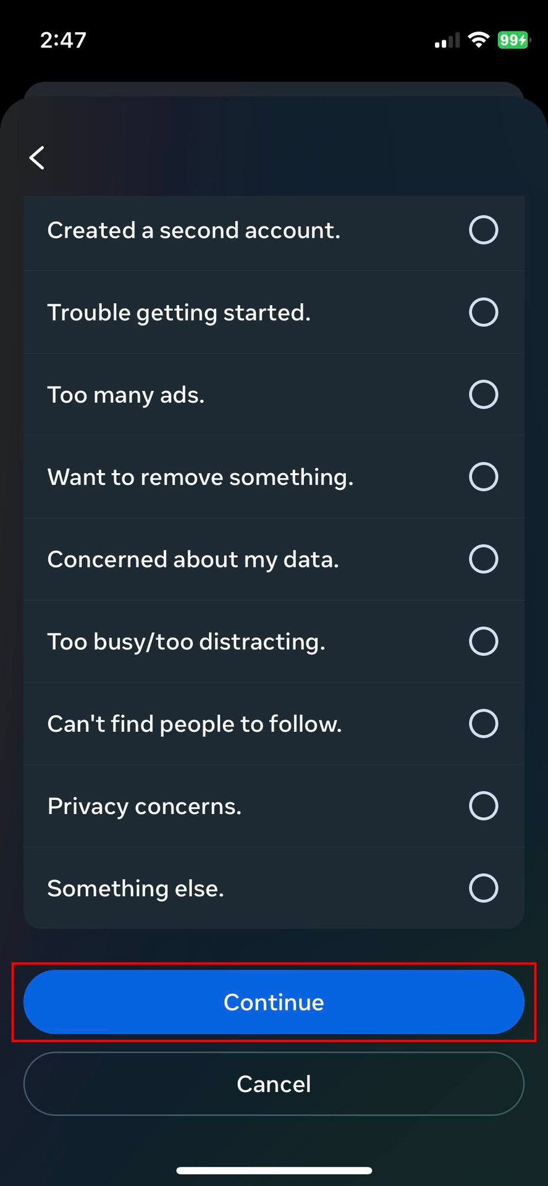
Task: Select the "Trouble getting started" radio button
Action: (x=483, y=313)
